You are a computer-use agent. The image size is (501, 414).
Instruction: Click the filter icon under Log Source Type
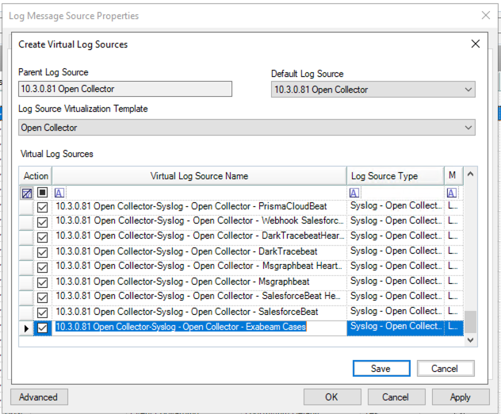(x=354, y=193)
